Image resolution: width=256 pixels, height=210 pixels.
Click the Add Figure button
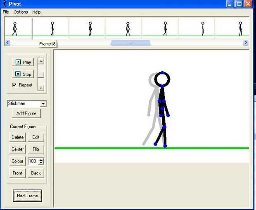pos(26,113)
